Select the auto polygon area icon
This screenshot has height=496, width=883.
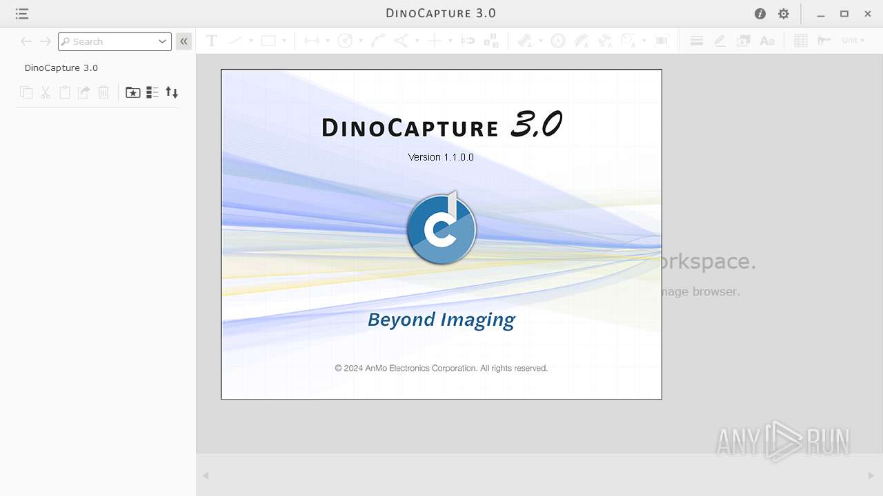(628, 41)
